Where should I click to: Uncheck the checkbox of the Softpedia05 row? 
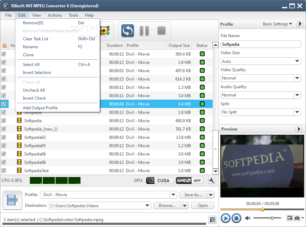4,146
